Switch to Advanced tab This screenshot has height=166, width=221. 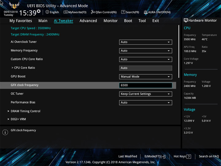point(88,21)
